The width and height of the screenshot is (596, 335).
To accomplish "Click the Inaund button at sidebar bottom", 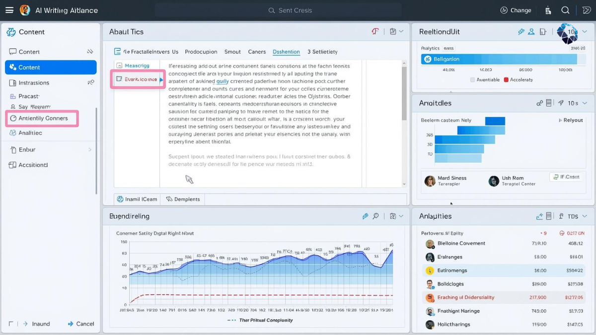I will (36, 324).
